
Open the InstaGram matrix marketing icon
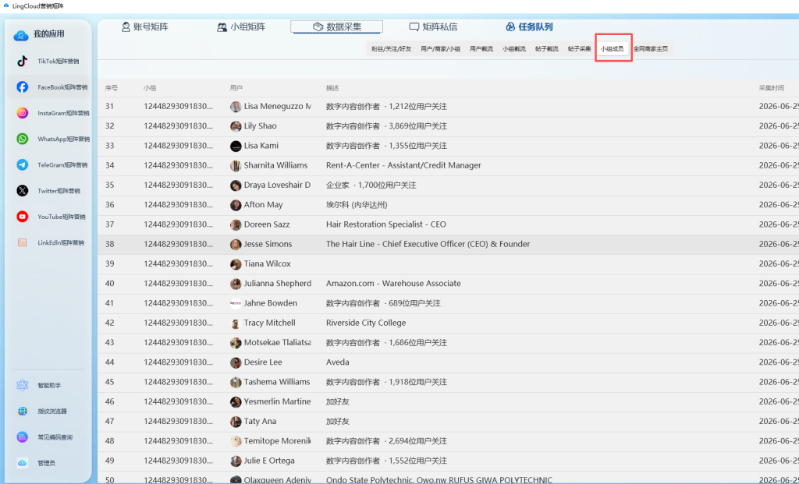(x=23, y=113)
